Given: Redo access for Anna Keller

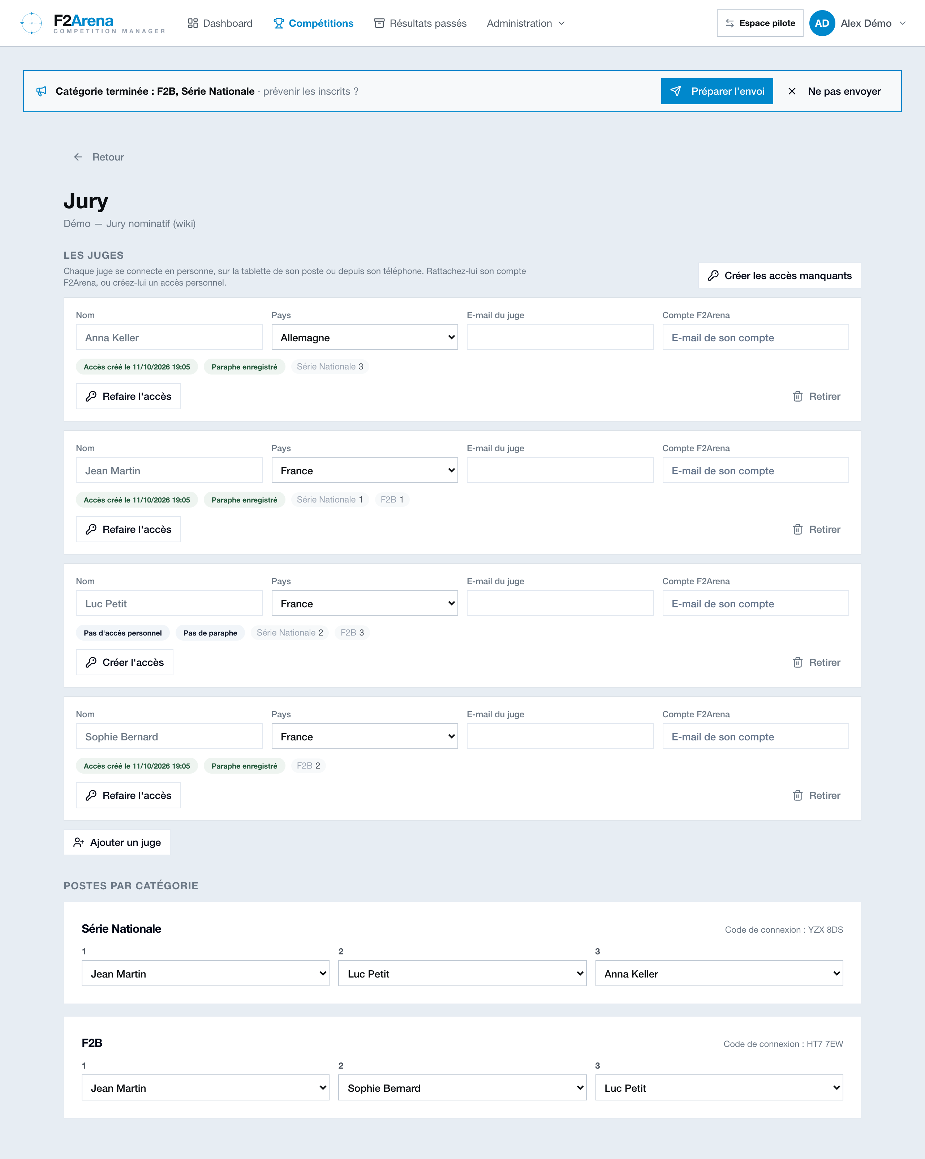Looking at the screenshot, I should pos(128,396).
